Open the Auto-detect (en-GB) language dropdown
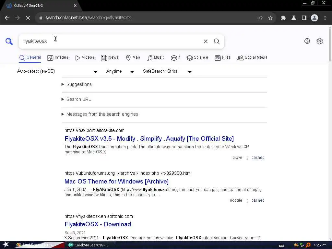The width and height of the screenshot is (332, 249). (x=57, y=71)
